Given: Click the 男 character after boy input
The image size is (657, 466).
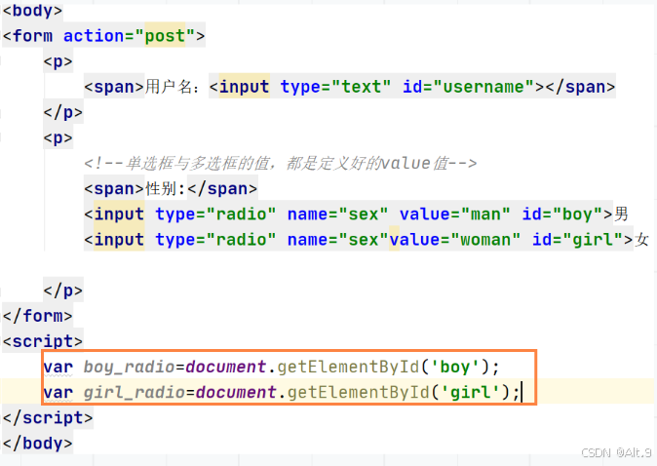Looking at the screenshot, I should pyautogui.click(x=621, y=214).
